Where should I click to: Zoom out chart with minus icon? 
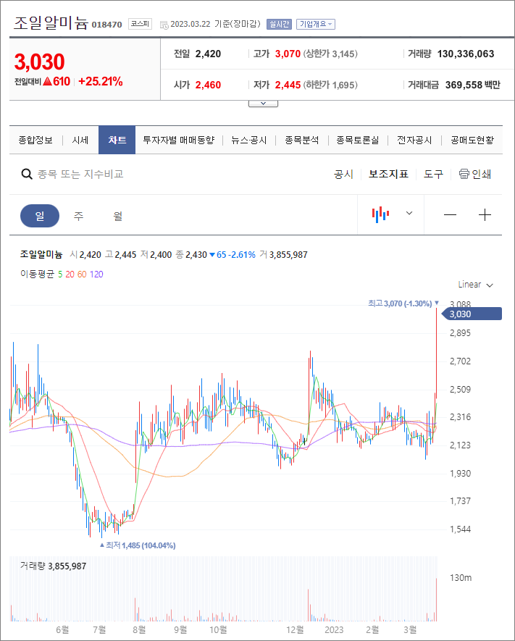point(450,214)
